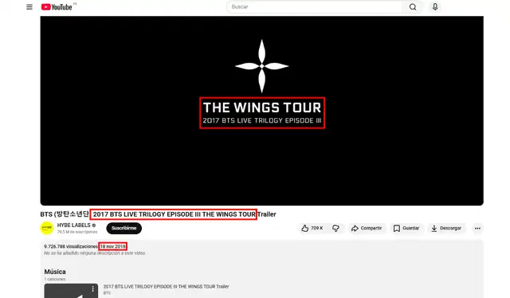Click the 79,5 M de suscriptores text
510x298 pixels.
point(77,232)
